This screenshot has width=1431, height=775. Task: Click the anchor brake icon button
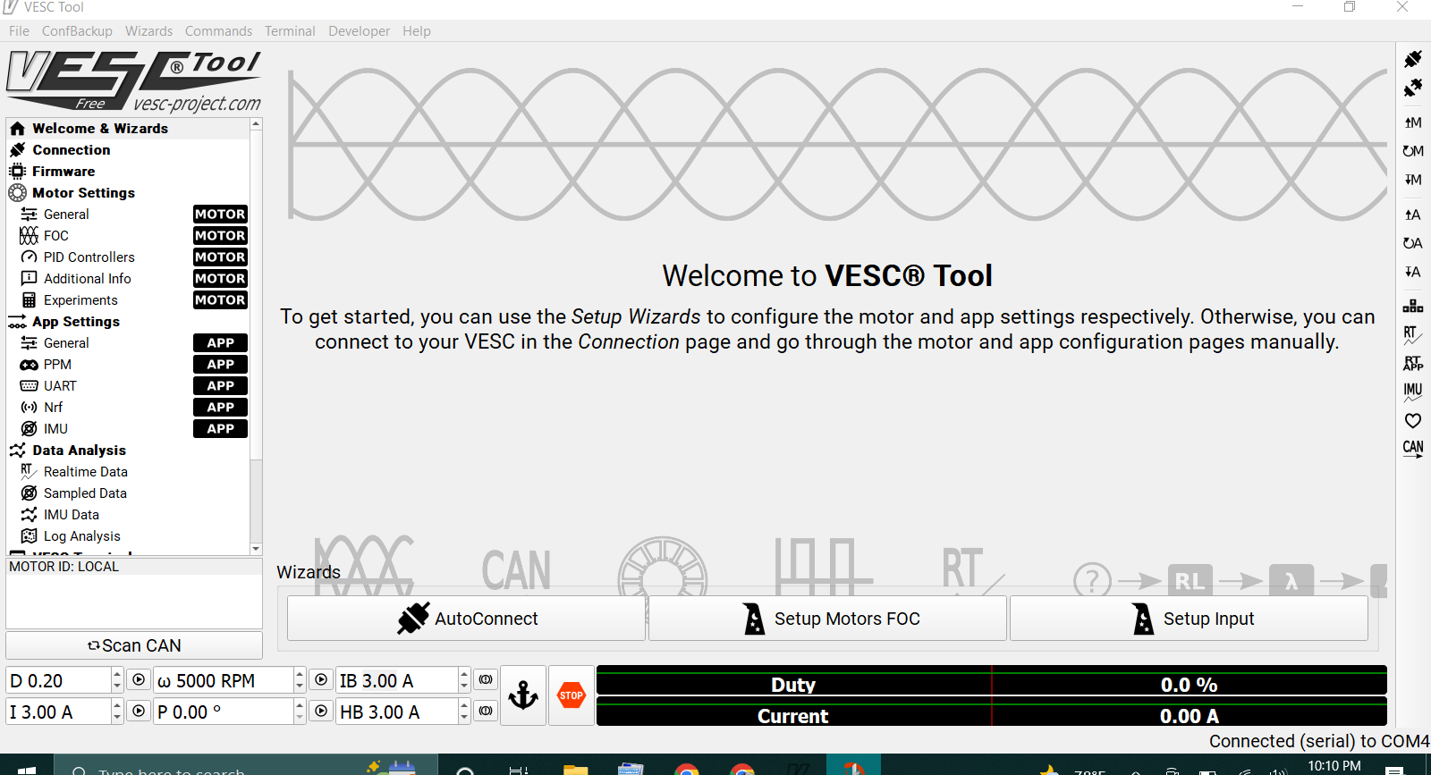pos(523,695)
